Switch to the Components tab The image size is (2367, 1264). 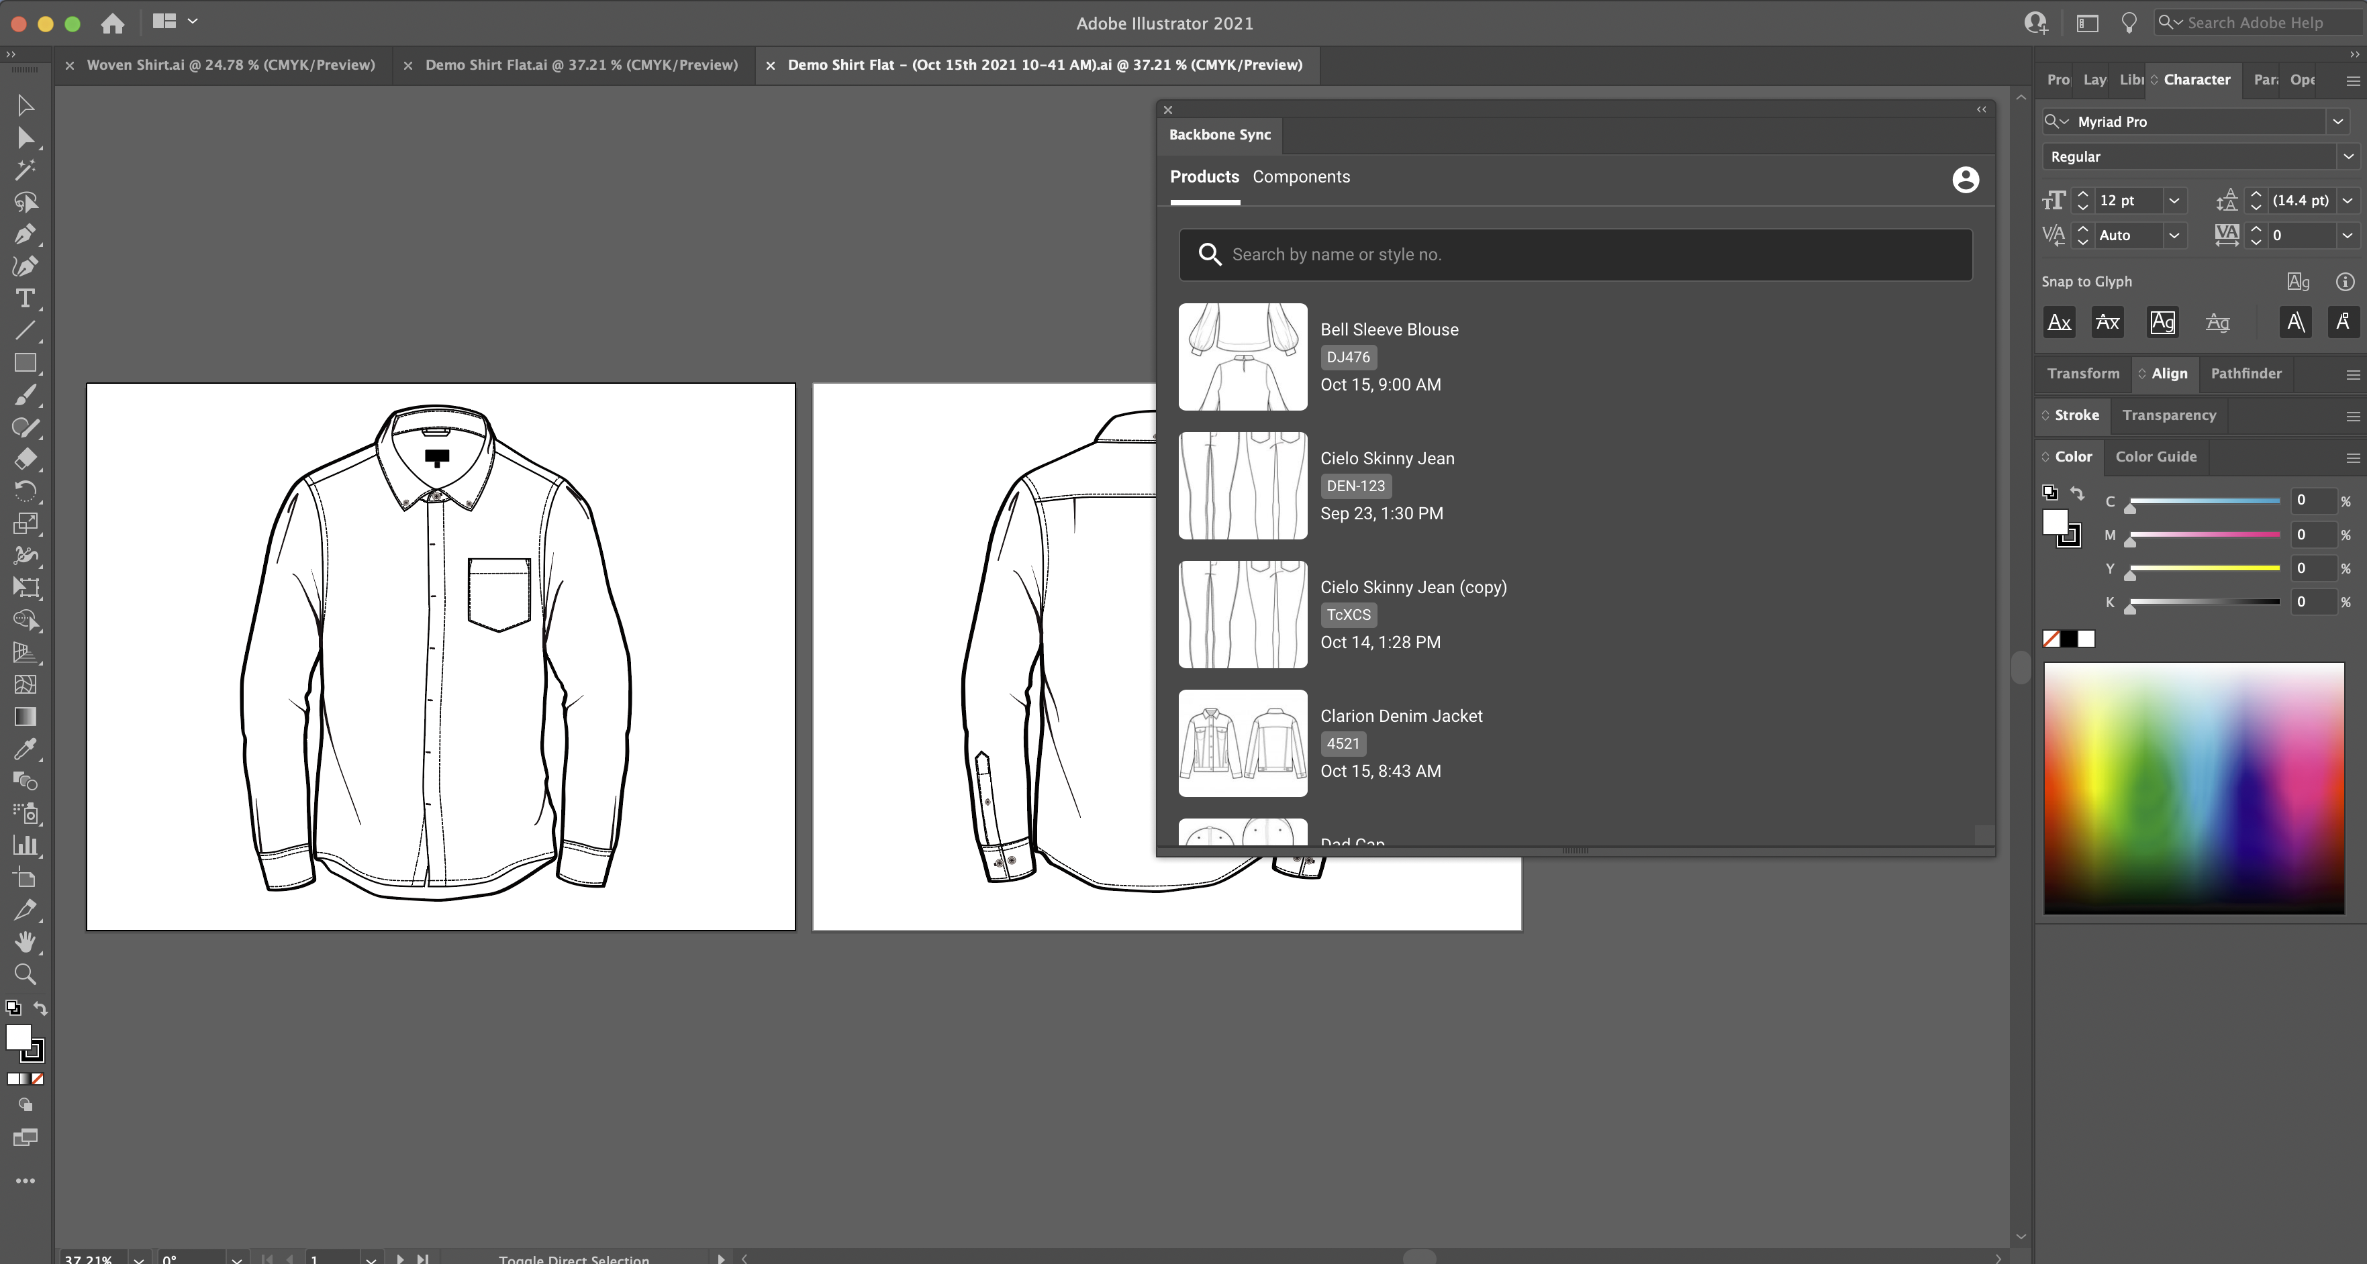pyautogui.click(x=1301, y=176)
